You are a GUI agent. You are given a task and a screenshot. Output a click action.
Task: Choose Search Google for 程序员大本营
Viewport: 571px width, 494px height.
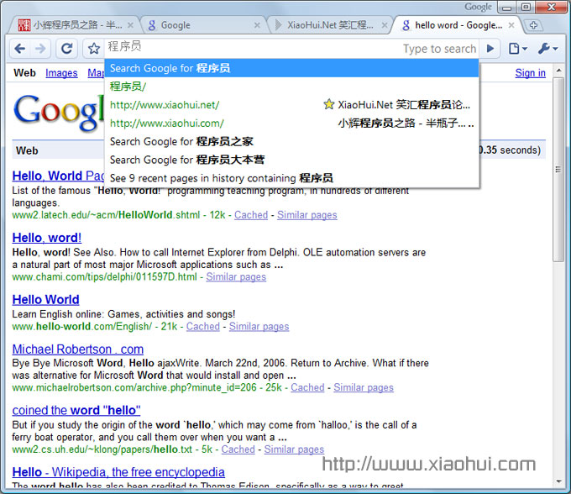[291, 160]
